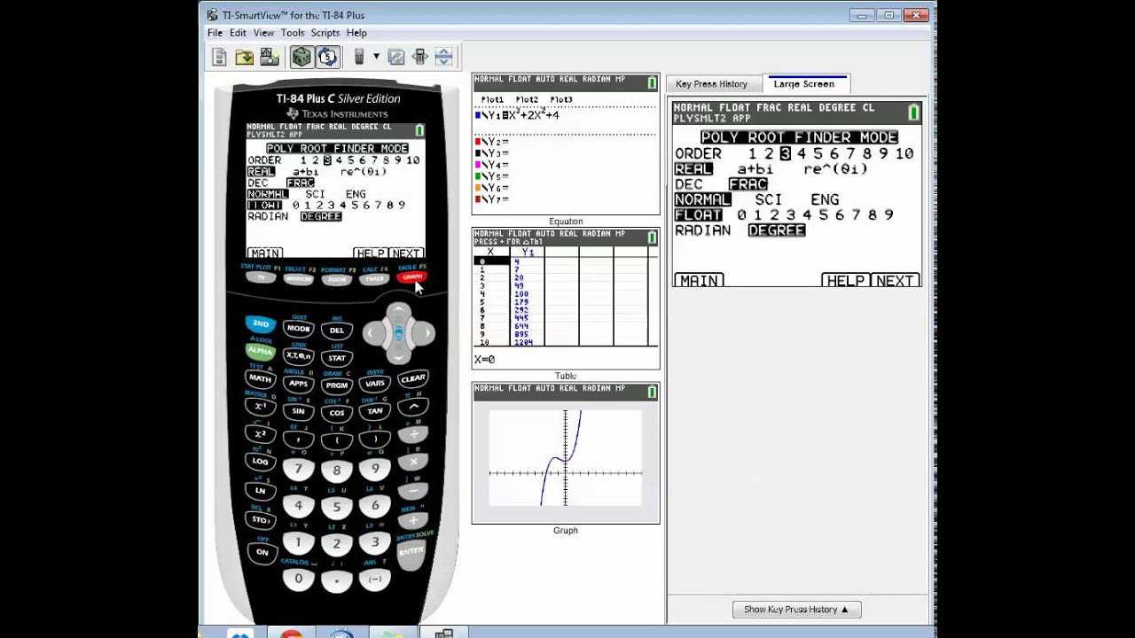Click the Open folder toolbar icon

coord(244,58)
